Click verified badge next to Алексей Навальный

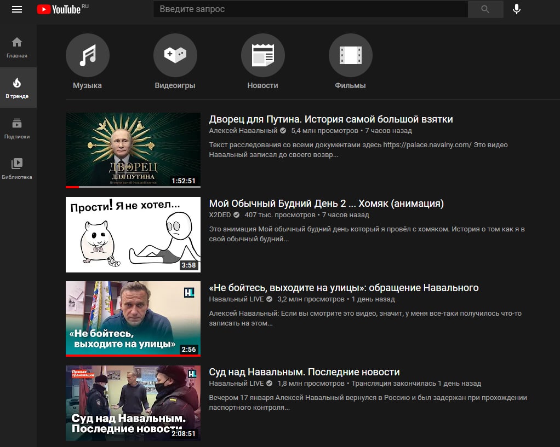283,131
